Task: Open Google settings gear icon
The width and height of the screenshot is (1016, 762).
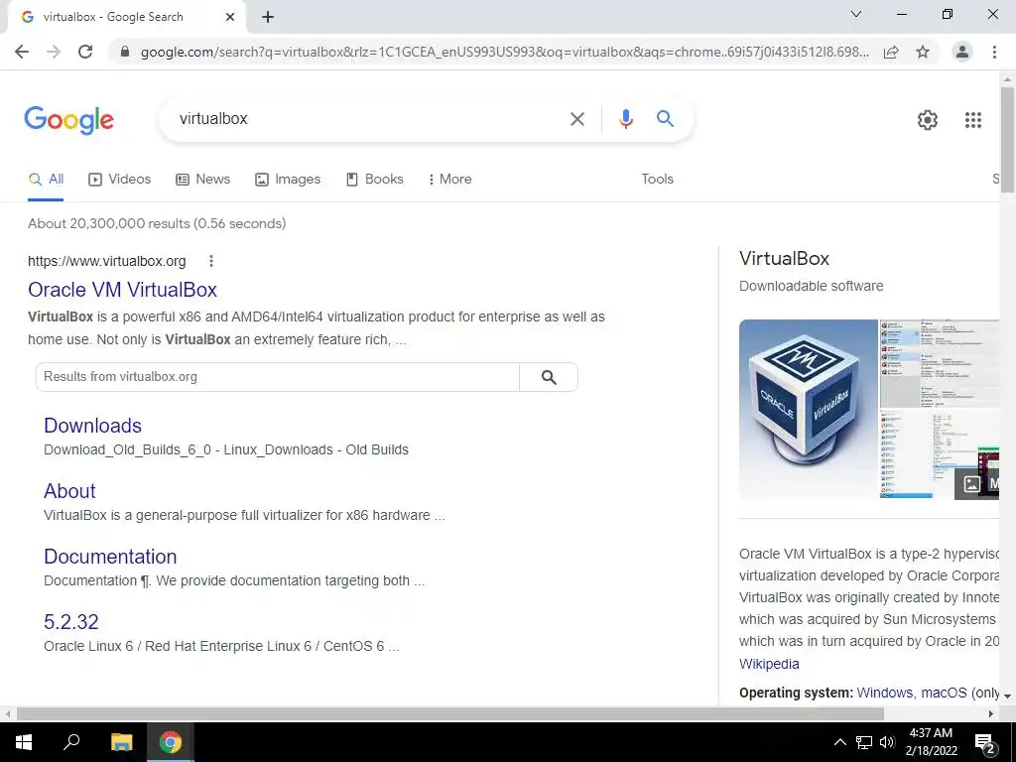Action: point(928,120)
